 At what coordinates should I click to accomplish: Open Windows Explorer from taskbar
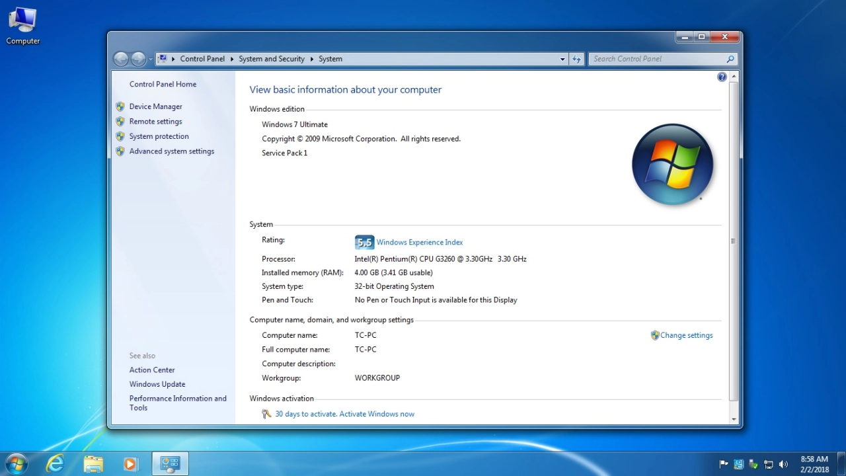pos(93,464)
